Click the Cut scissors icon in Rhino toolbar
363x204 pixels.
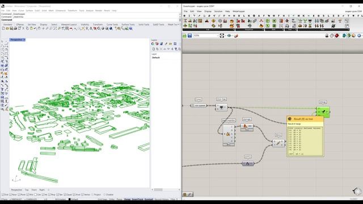[x=23, y=28]
